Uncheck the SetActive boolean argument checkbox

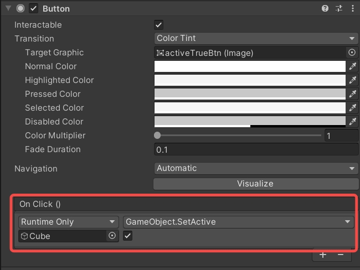pyautogui.click(x=128, y=236)
